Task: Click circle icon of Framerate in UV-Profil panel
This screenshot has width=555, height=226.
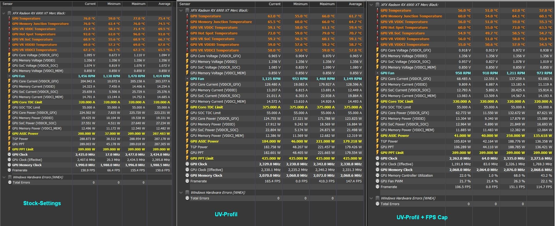Action: click(x=187, y=181)
